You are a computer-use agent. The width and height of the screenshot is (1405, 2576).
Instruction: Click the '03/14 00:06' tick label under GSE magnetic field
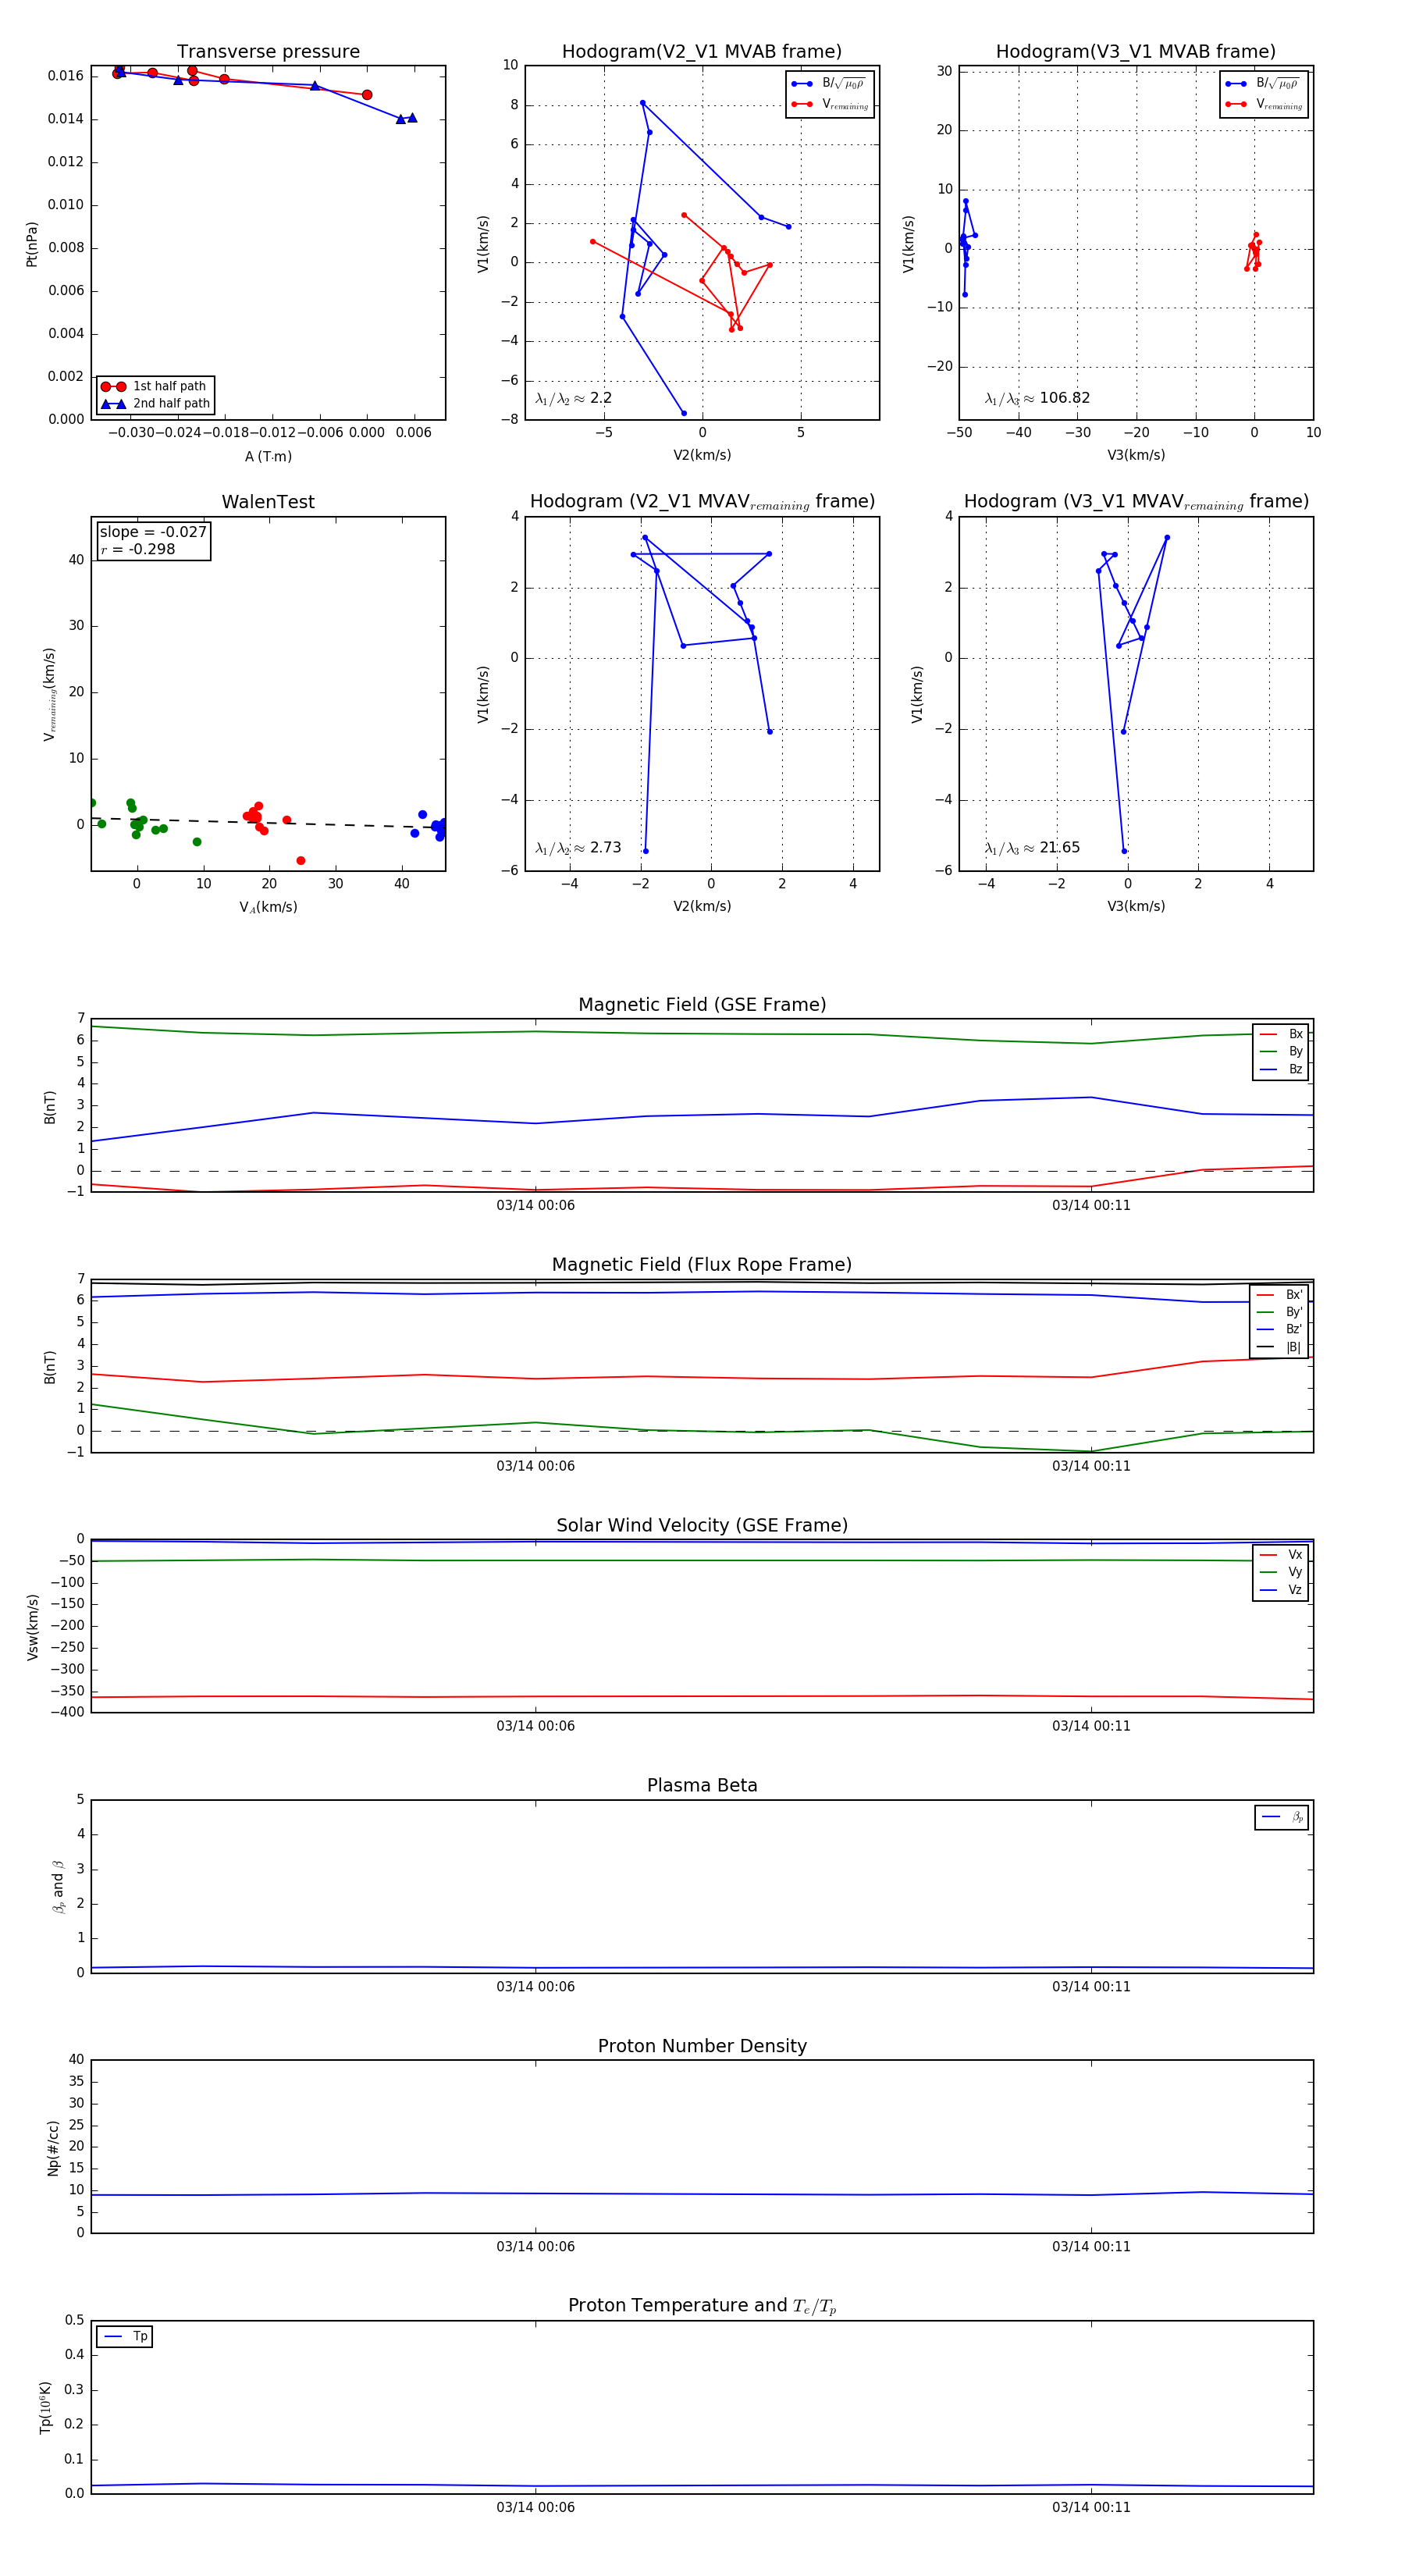(x=535, y=1205)
